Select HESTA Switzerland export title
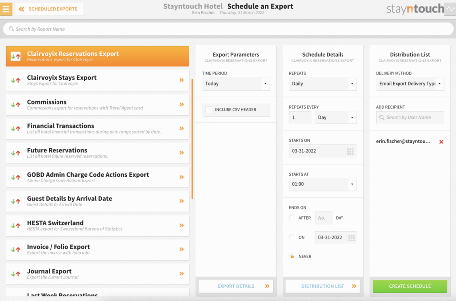The width and height of the screenshot is (456, 301). point(55,223)
